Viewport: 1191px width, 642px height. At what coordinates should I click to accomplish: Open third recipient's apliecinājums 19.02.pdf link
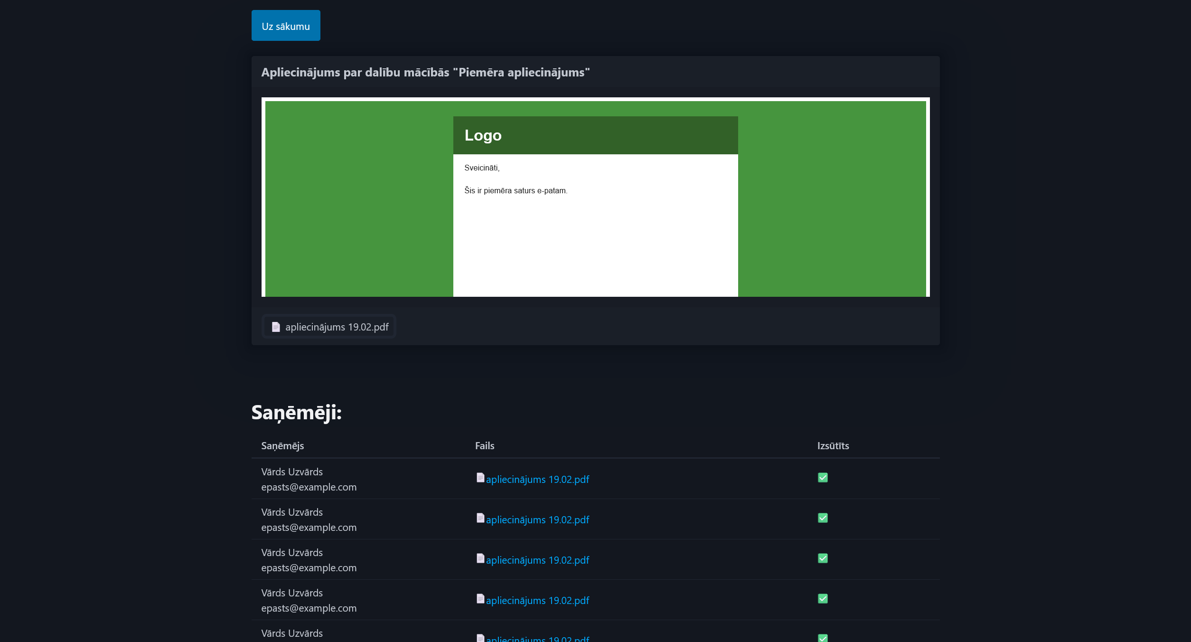coord(537,560)
